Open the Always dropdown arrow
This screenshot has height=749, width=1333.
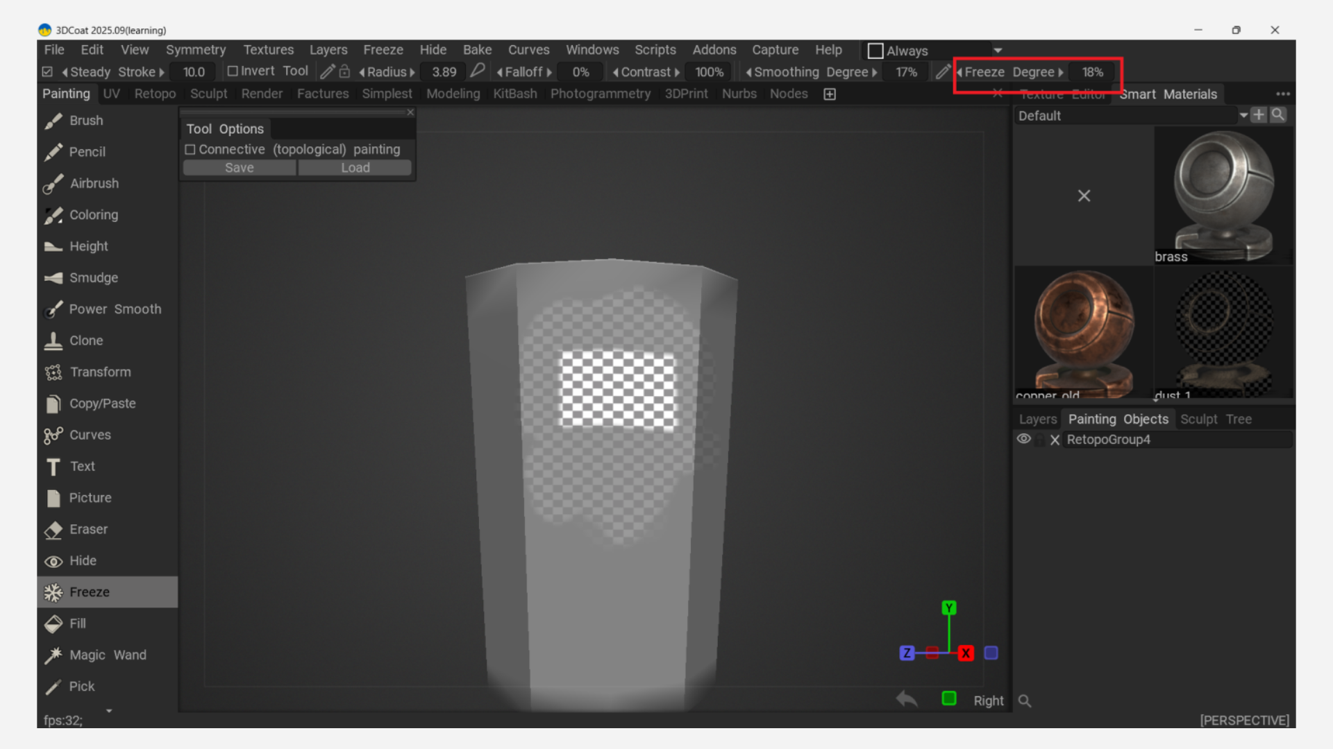(998, 51)
